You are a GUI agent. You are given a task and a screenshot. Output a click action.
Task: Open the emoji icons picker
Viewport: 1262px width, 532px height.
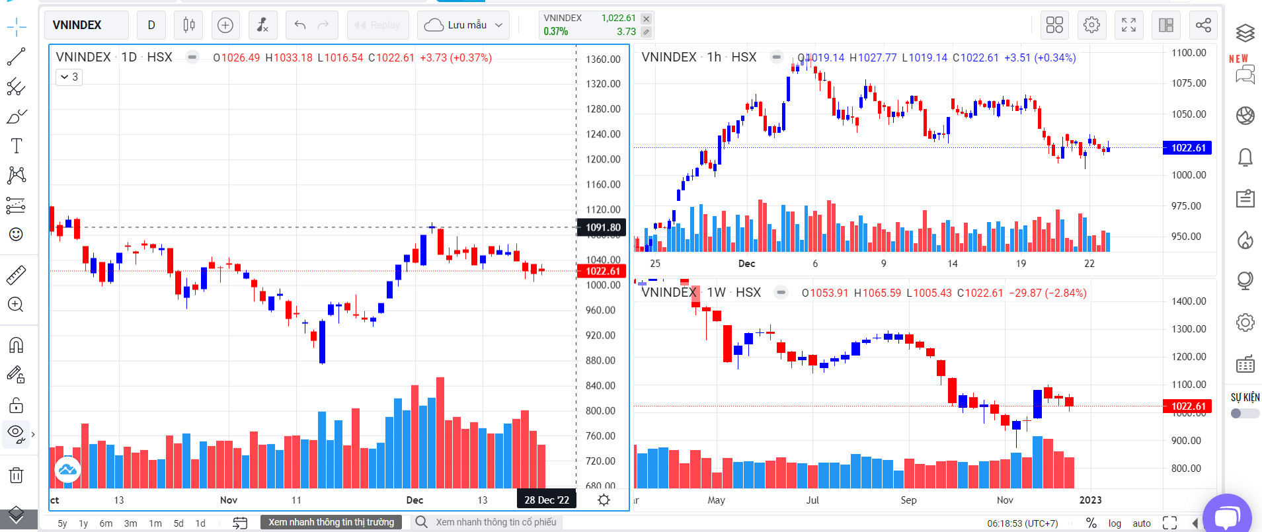[x=17, y=235]
